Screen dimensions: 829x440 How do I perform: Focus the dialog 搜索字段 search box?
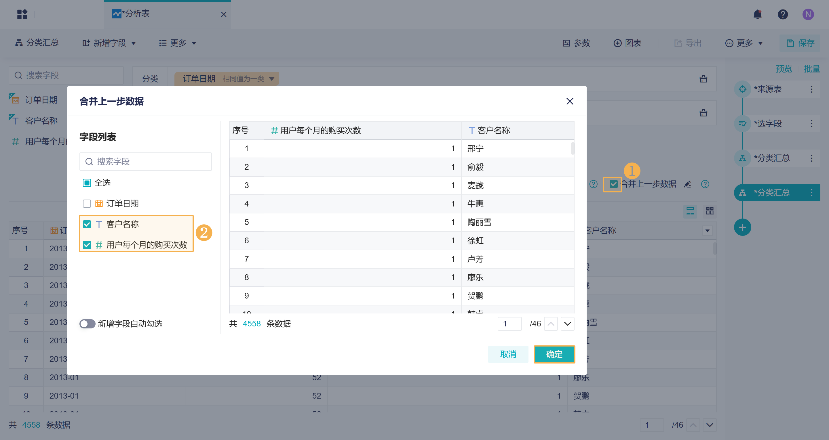(145, 161)
